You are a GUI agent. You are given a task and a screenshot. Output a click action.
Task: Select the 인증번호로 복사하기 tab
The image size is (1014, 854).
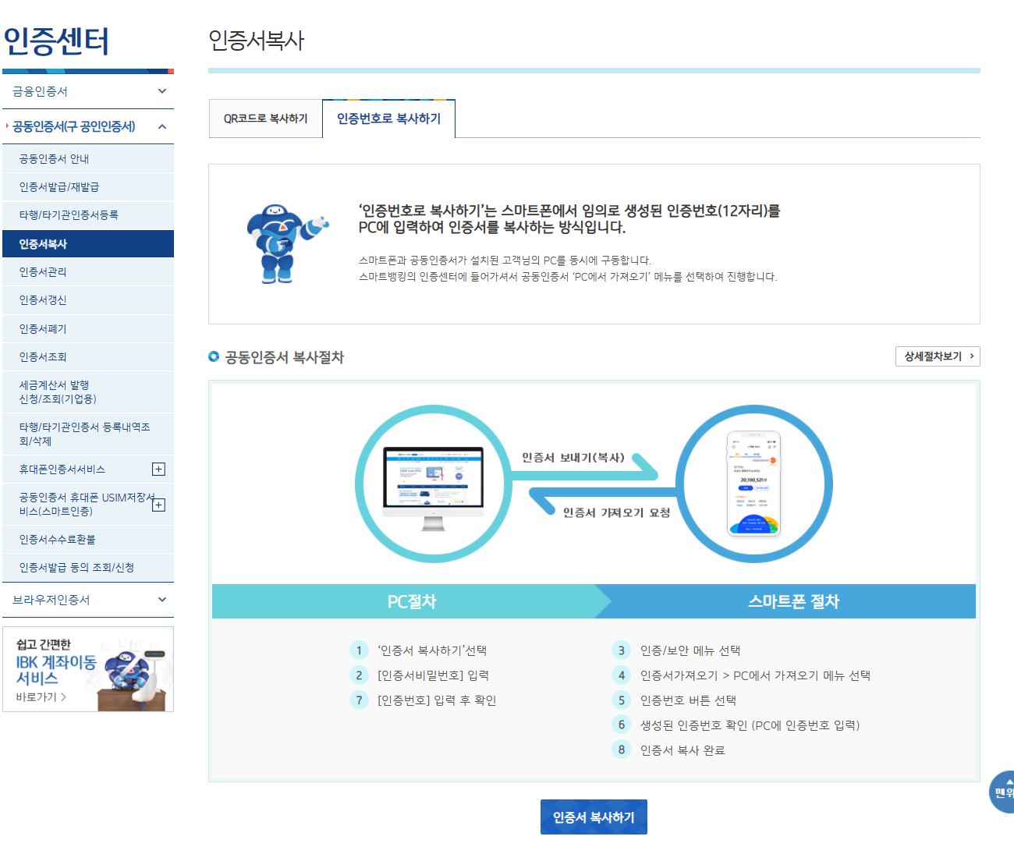pyautogui.click(x=388, y=119)
